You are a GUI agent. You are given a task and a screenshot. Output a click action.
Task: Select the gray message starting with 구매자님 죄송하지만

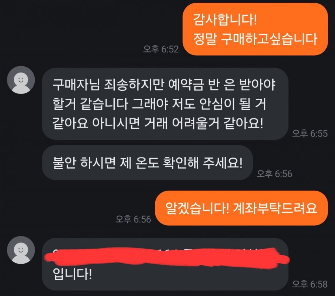[x=165, y=104]
